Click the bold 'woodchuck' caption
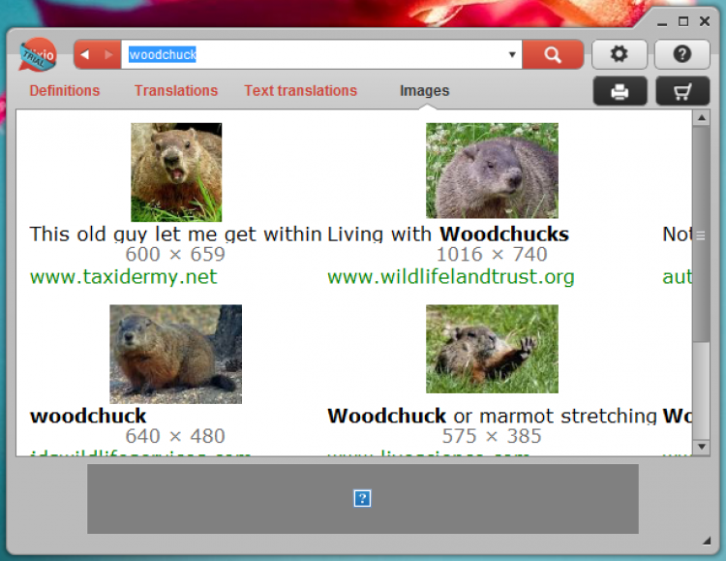Viewport: 726px width, 561px height. coord(88,416)
